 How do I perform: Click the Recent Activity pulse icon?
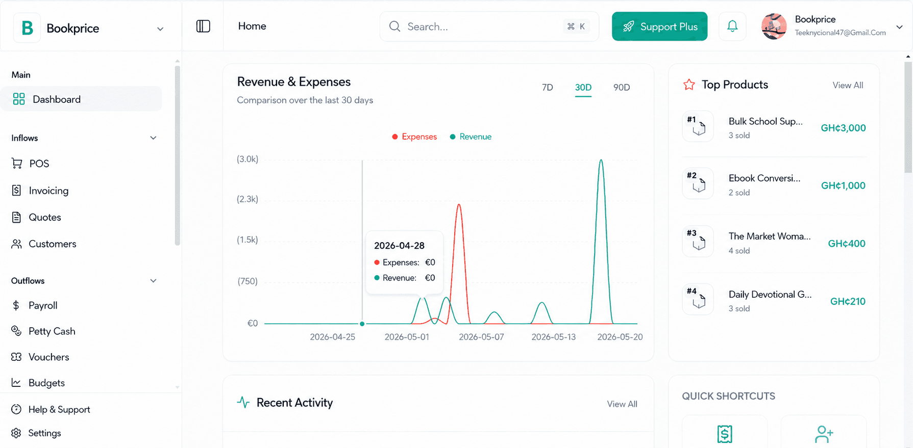243,402
